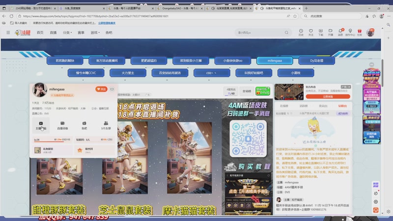This screenshot has width=393, height=221.
Task: Select the 火力堂主 streamer tab
Action: (128, 73)
